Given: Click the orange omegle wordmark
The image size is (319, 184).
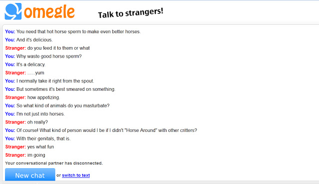Looking at the screenshot, I should point(49,12).
